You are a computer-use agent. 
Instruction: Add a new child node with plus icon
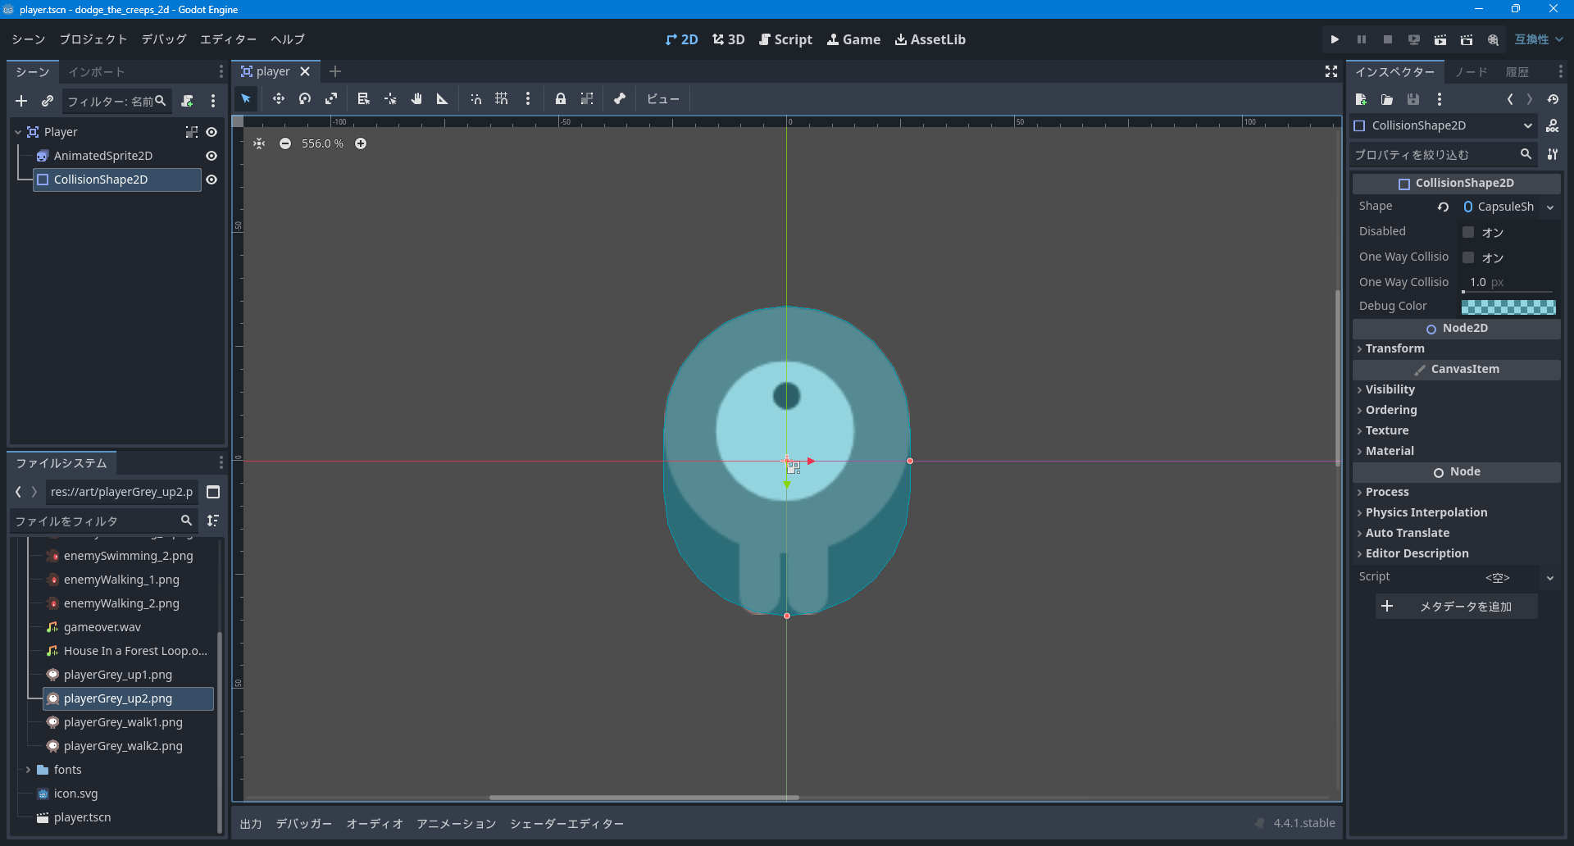click(21, 101)
